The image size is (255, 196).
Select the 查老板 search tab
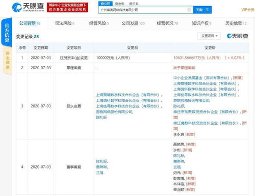[x=120, y=4]
